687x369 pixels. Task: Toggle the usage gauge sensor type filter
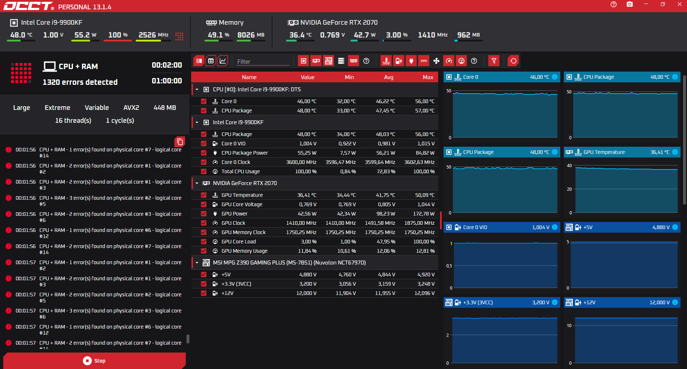tap(461, 61)
